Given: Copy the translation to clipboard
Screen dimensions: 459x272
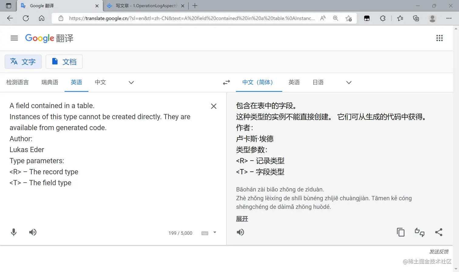Looking at the screenshot, I should (401, 232).
